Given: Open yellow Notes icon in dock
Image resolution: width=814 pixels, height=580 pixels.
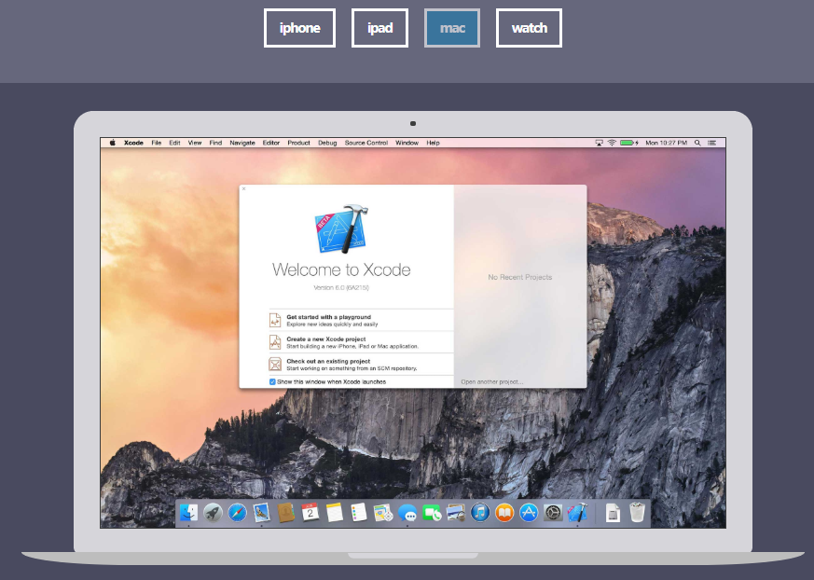Looking at the screenshot, I should [335, 513].
